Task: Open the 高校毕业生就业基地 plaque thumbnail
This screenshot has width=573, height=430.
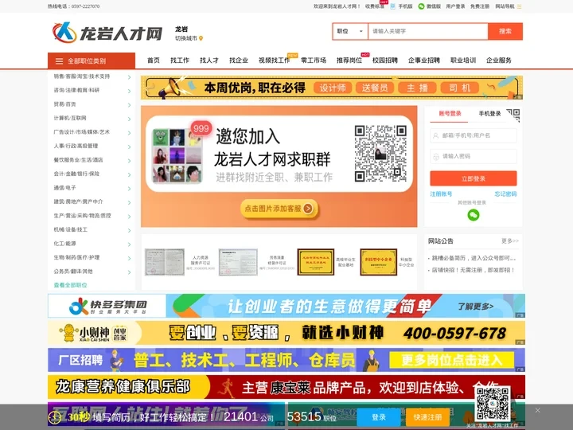Action: coord(316,262)
